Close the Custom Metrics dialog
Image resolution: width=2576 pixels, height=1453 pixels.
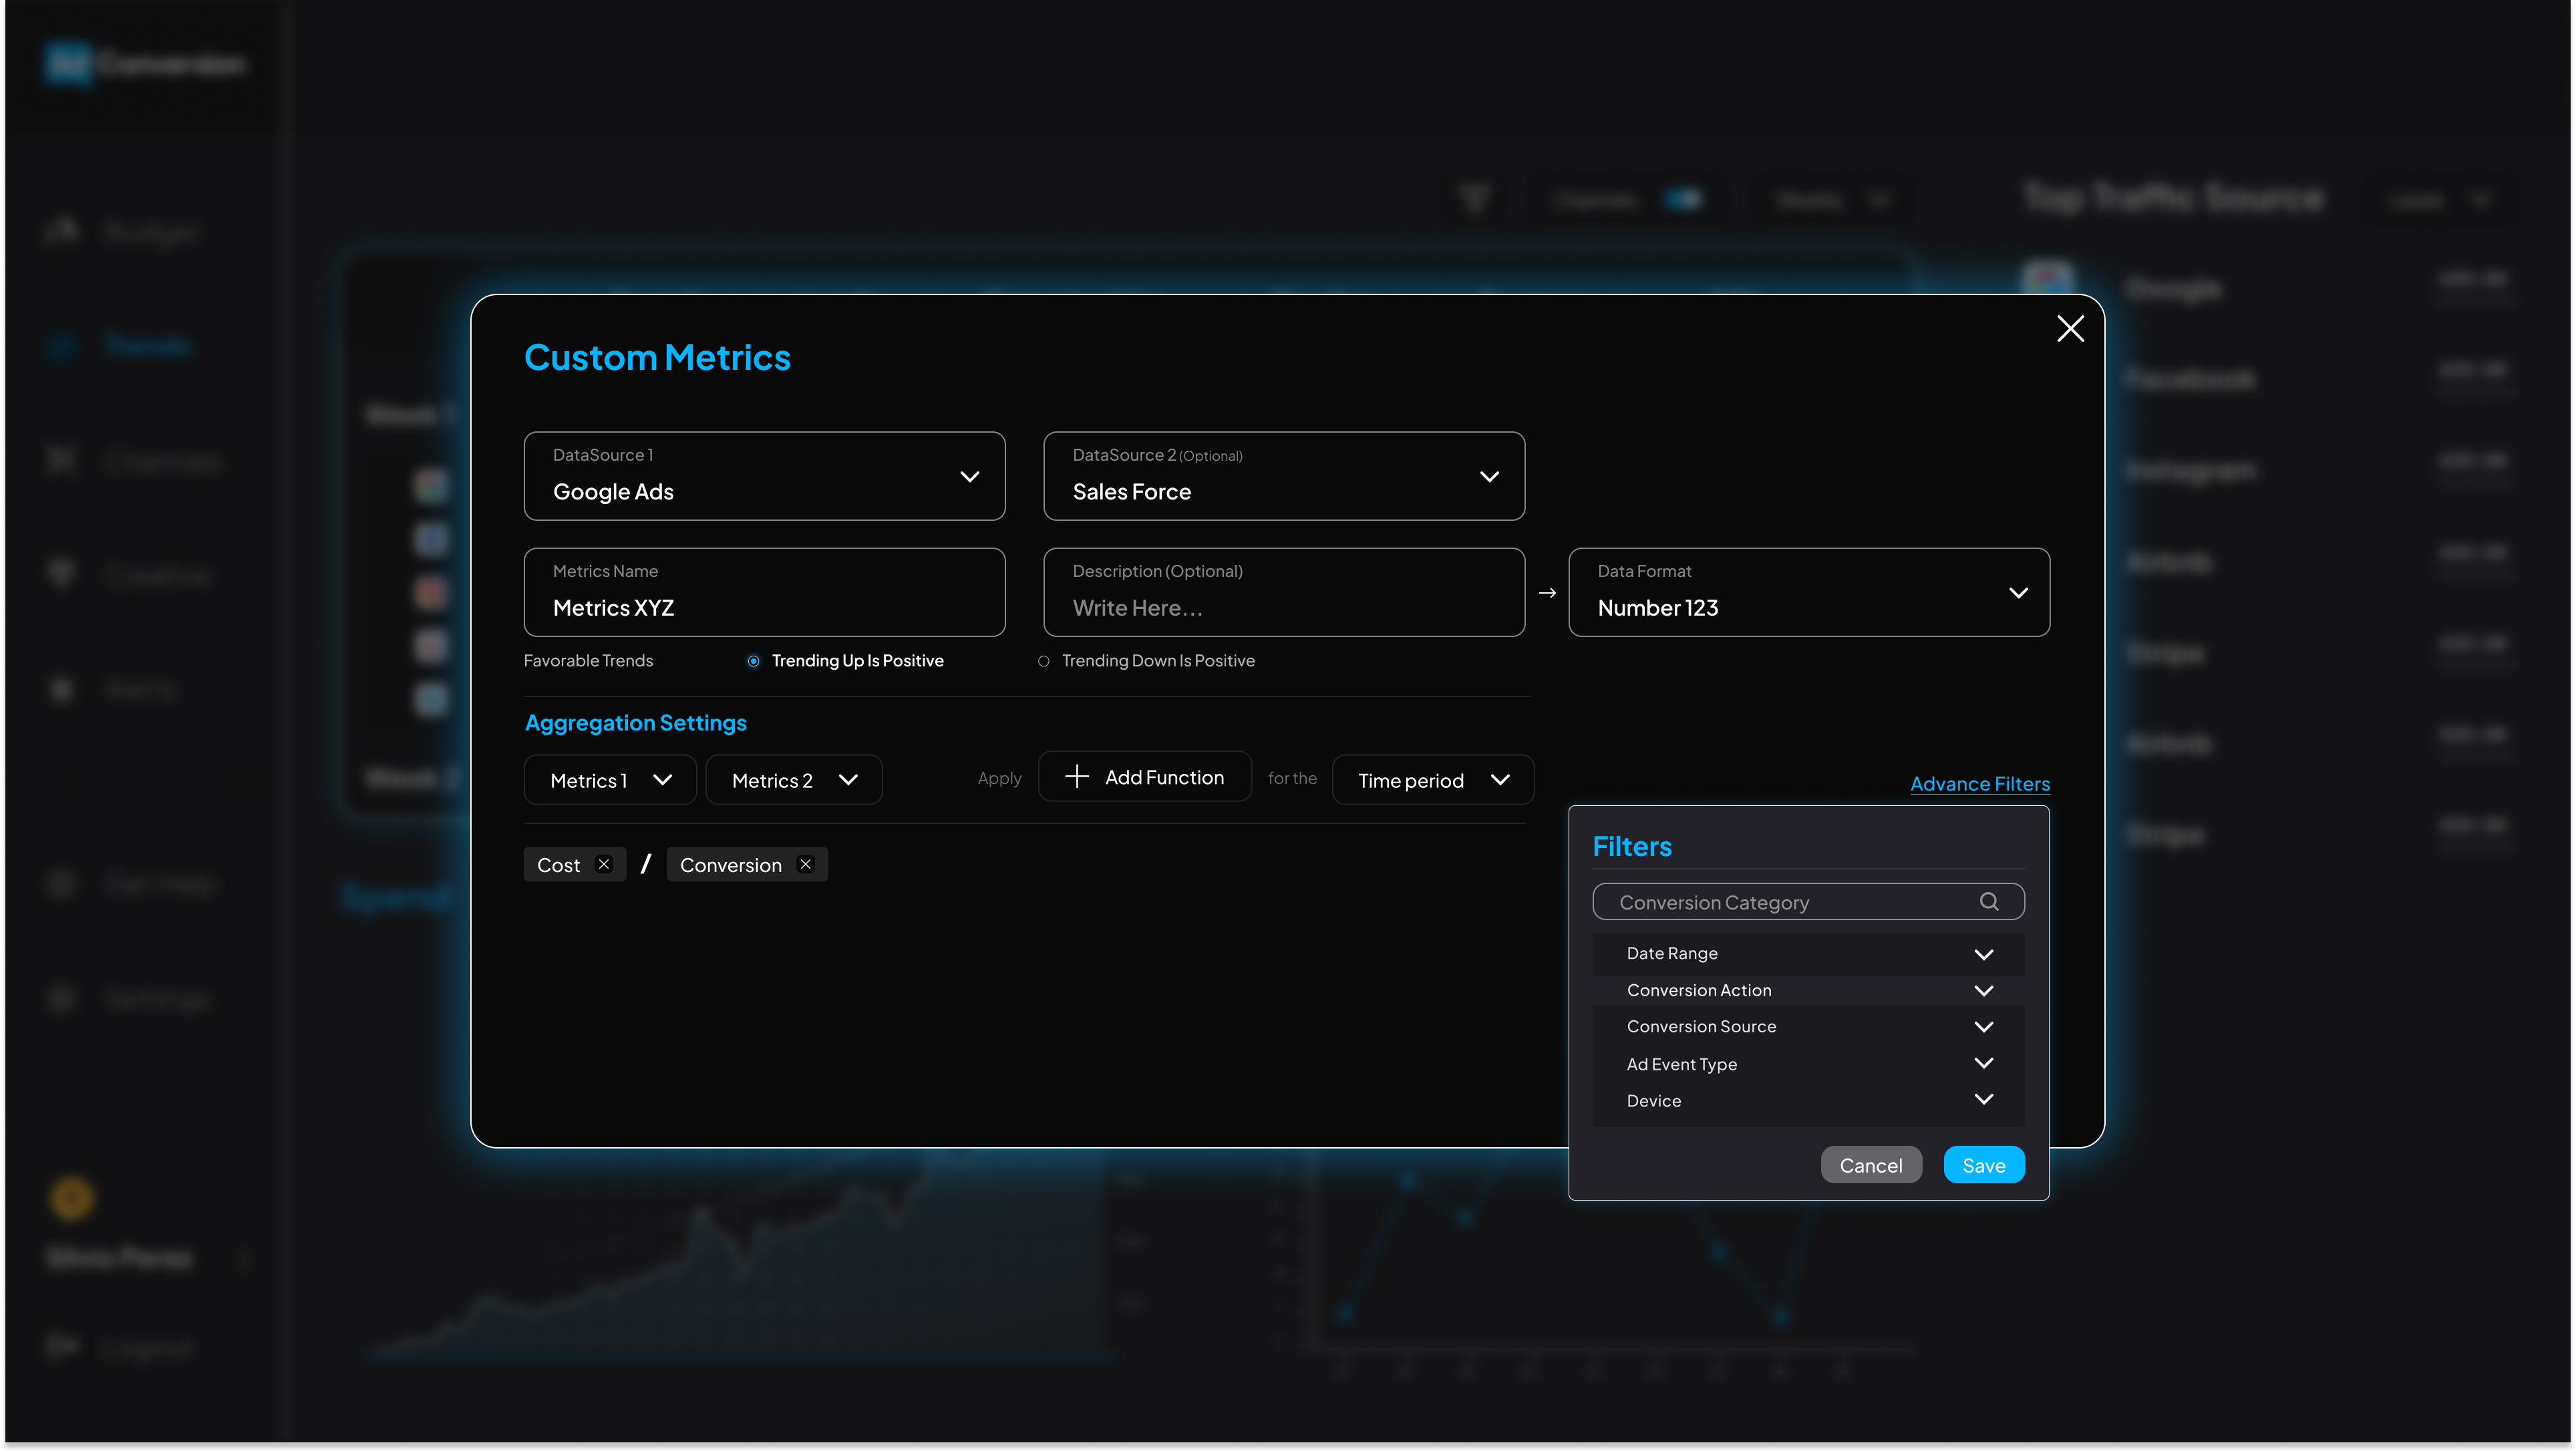coord(2070,329)
